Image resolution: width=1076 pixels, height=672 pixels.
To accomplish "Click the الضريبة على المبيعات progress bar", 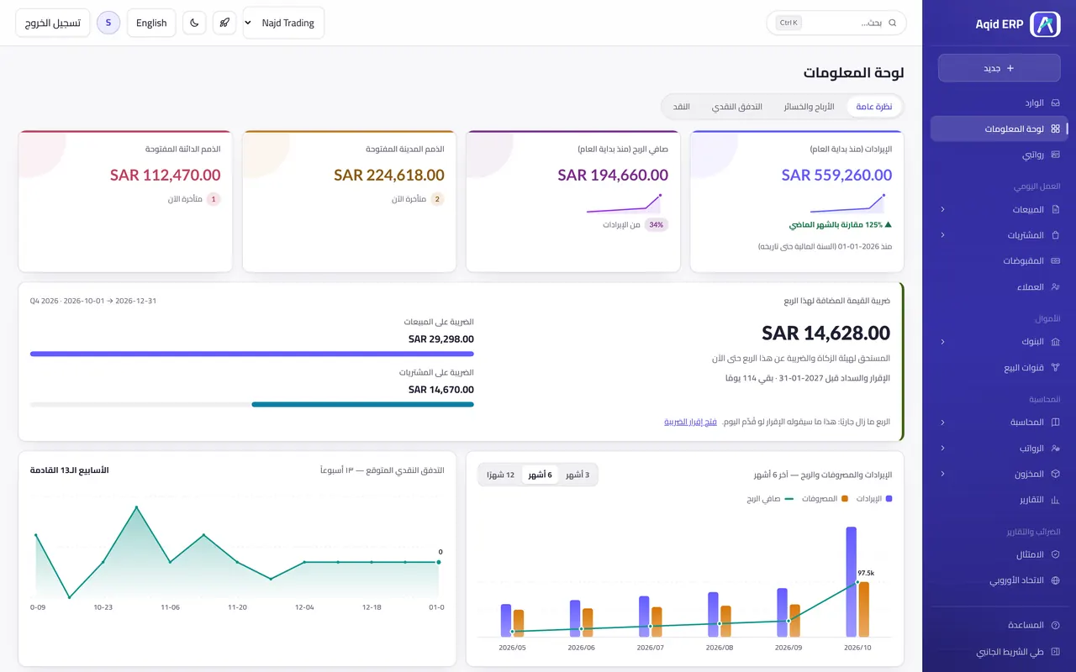I will click(x=252, y=354).
